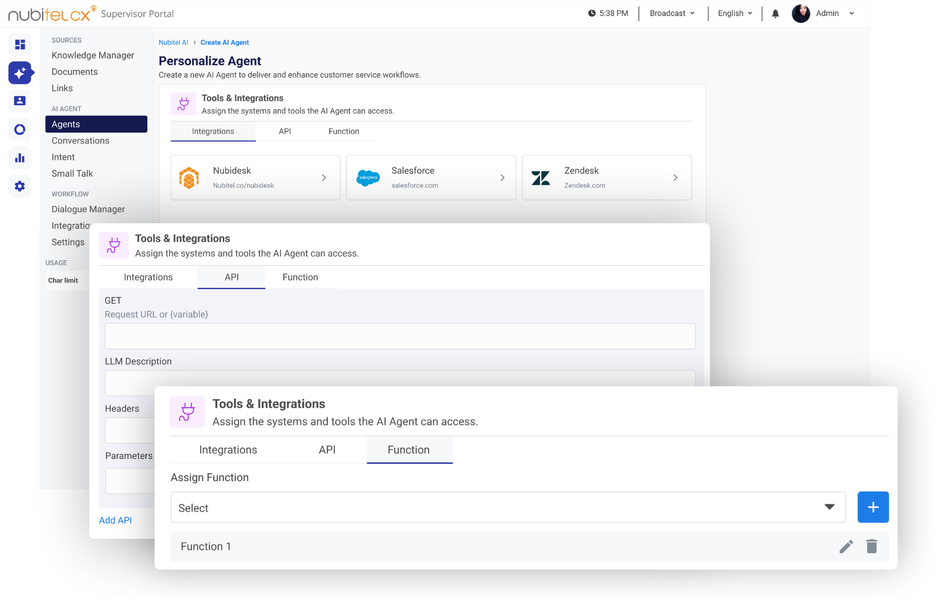Click the Zendesk logo icon

tap(541, 178)
